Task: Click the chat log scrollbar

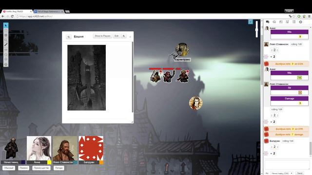Action: tap(311, 149)
